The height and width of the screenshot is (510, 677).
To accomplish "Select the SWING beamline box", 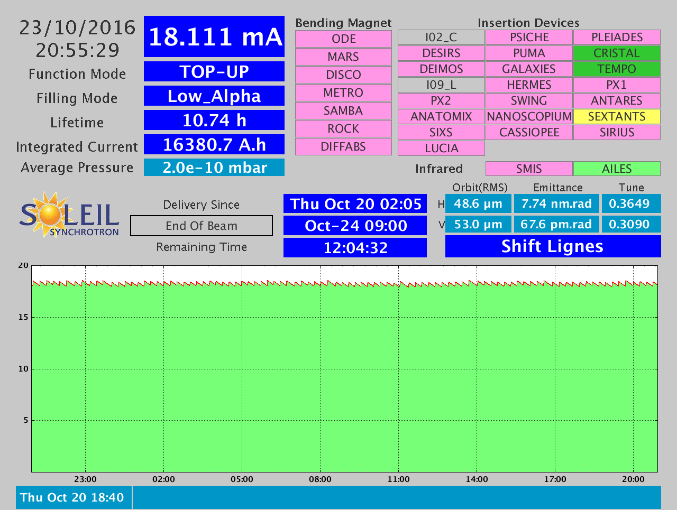I will [529, 101].
